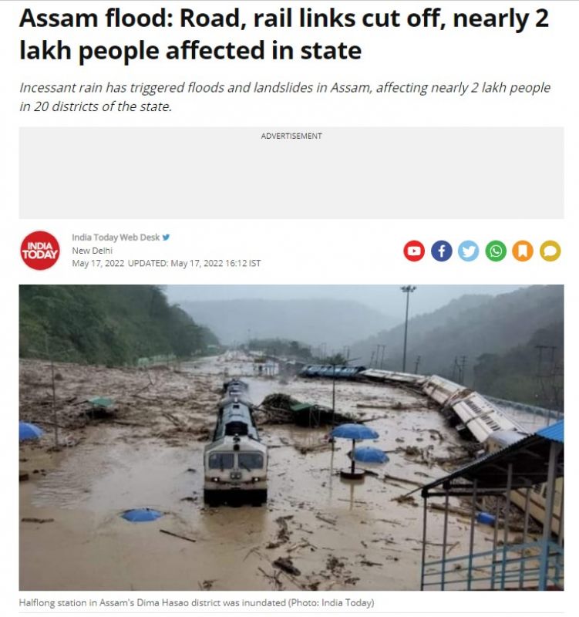This screenshot has width=579, height=617.
Task: Open the flooded Haflong station photo
Action: (291, 437)
